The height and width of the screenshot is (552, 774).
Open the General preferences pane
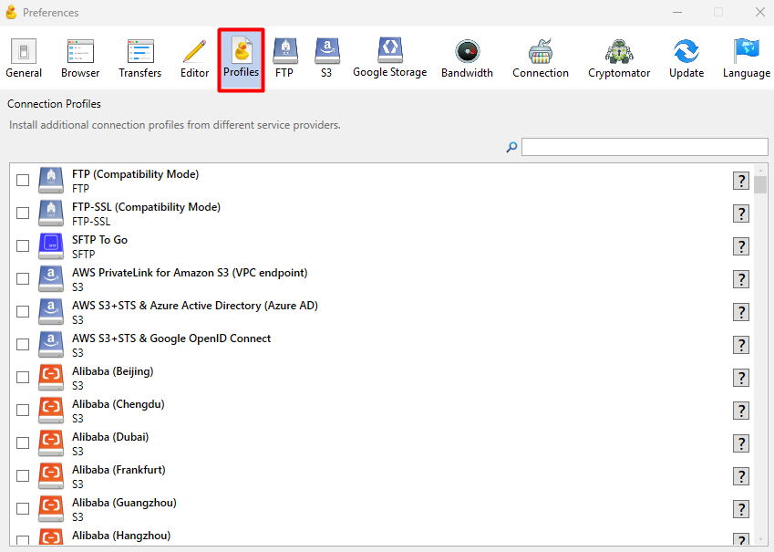[x=24, y=58]
